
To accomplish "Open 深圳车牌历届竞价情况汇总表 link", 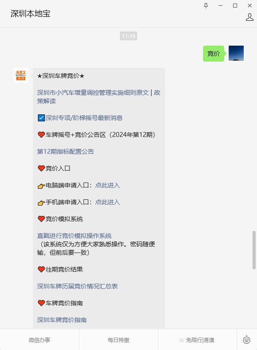I will [x=77, y=286].
